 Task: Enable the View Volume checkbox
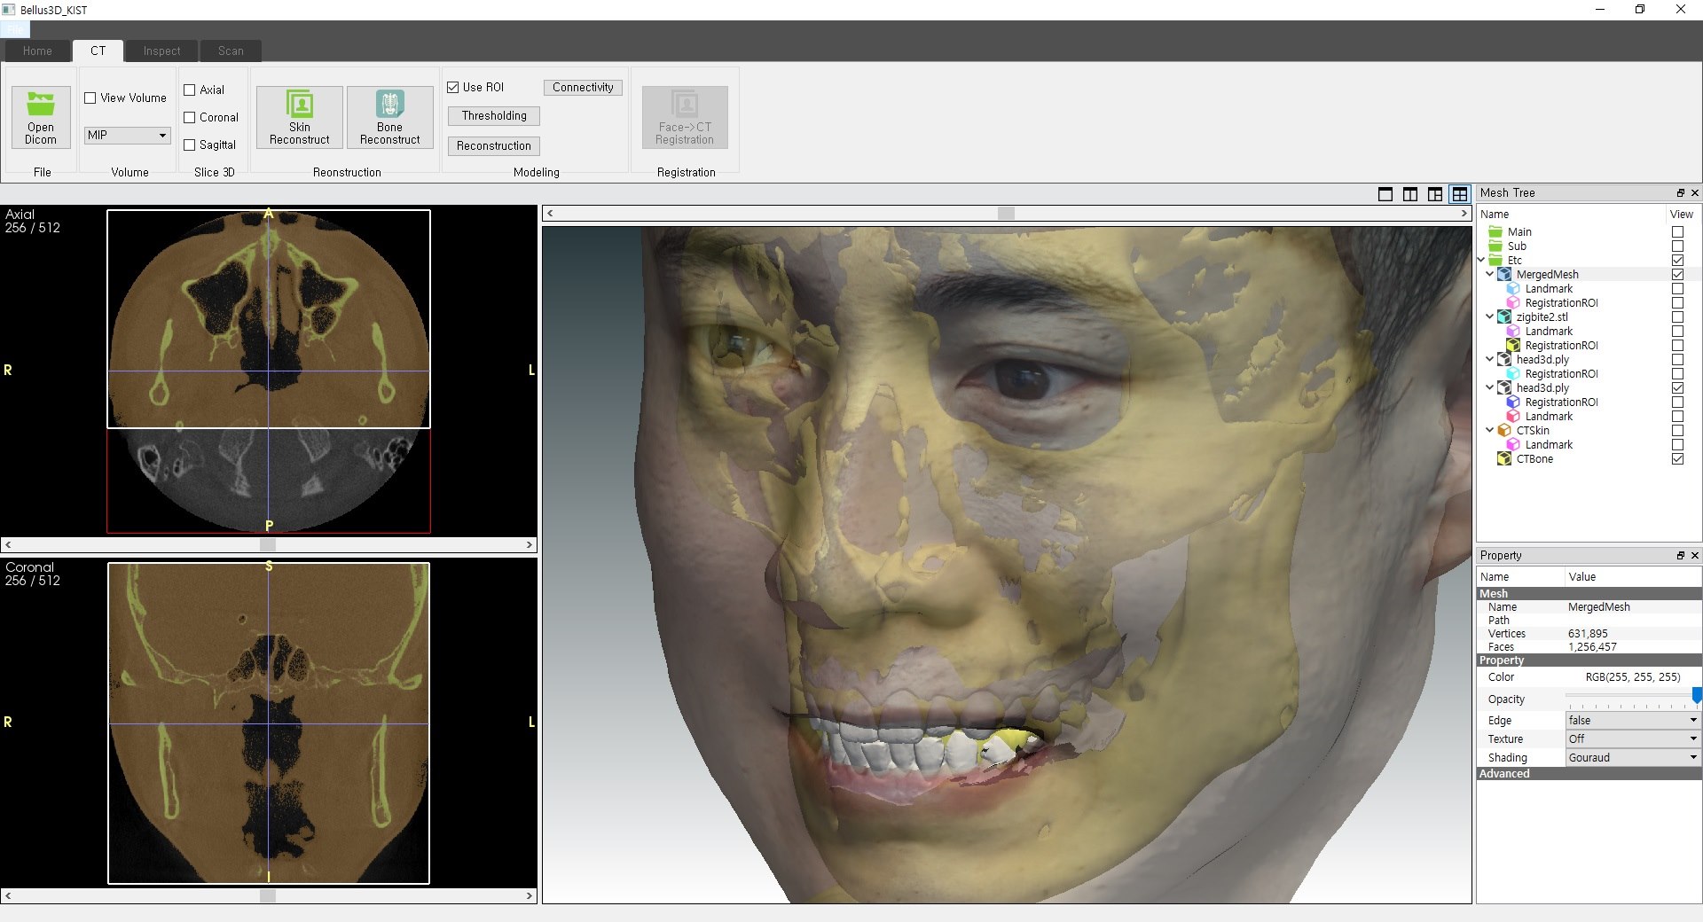[x=90, y=98]
